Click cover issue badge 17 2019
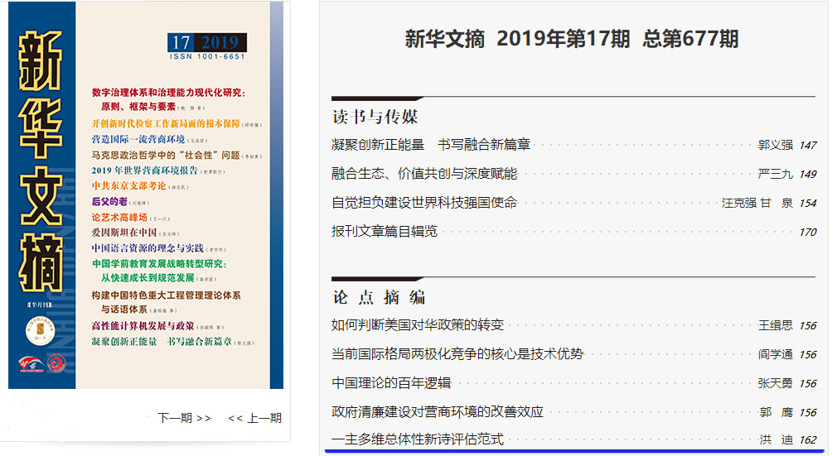The width and height of the screenshot is (832, 456). [x=207, y=42]
